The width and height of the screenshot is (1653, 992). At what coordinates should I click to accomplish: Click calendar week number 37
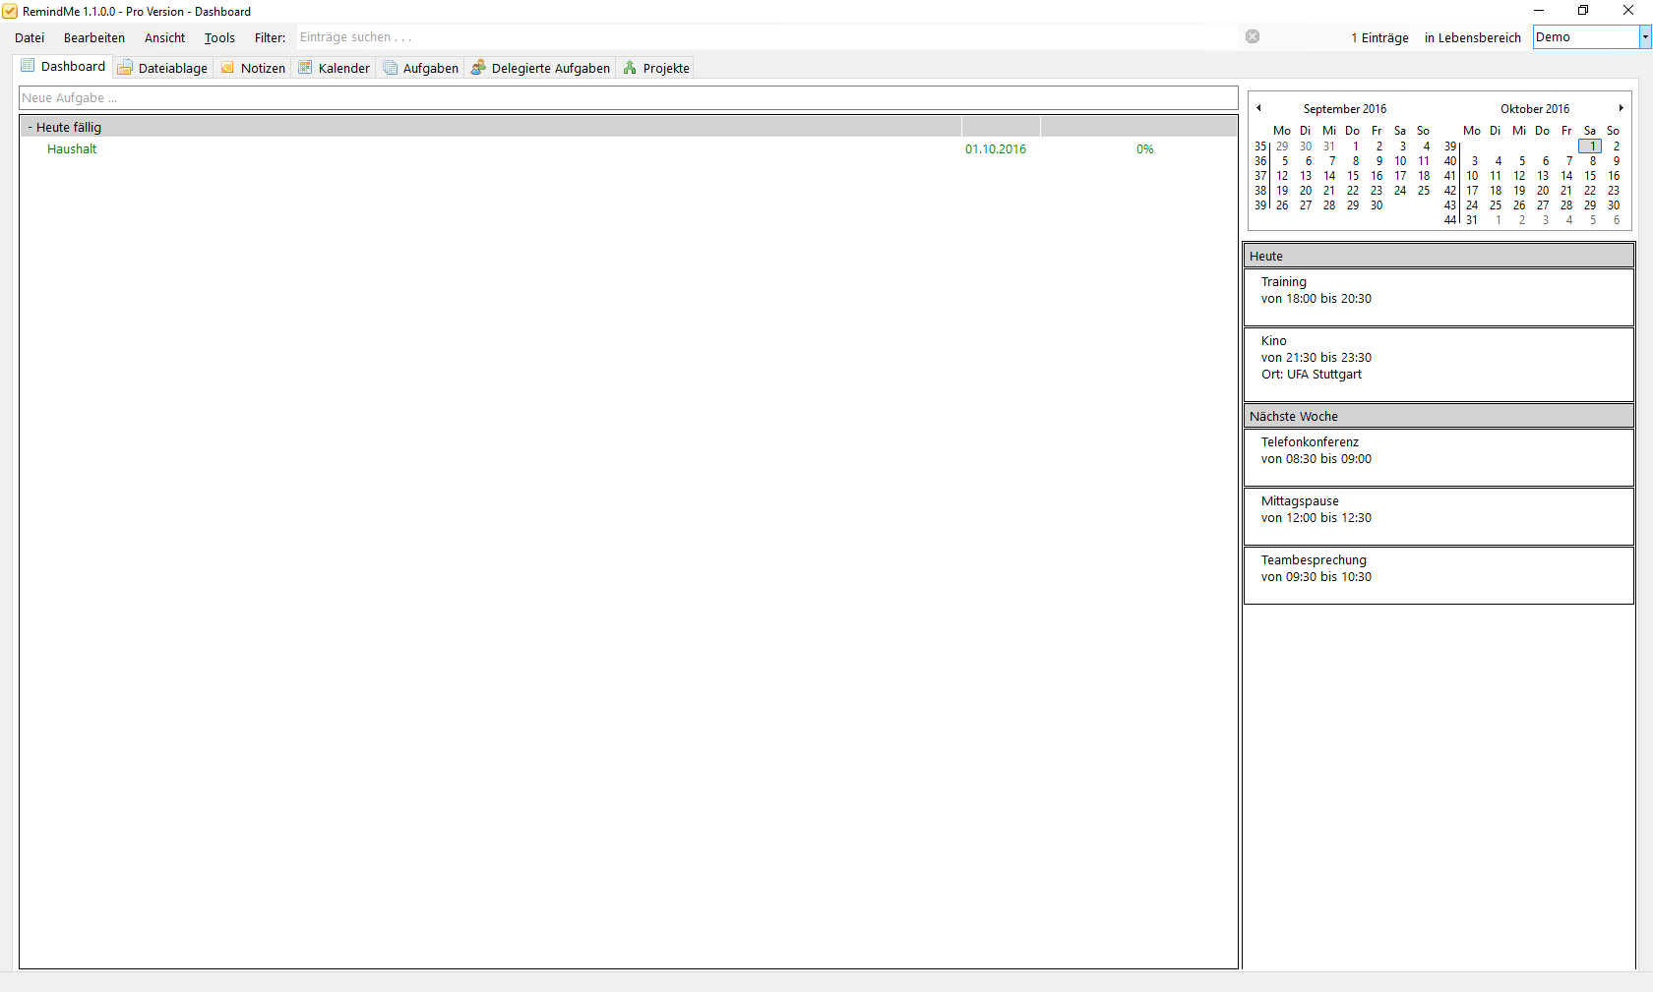[x=1260, y=176]
